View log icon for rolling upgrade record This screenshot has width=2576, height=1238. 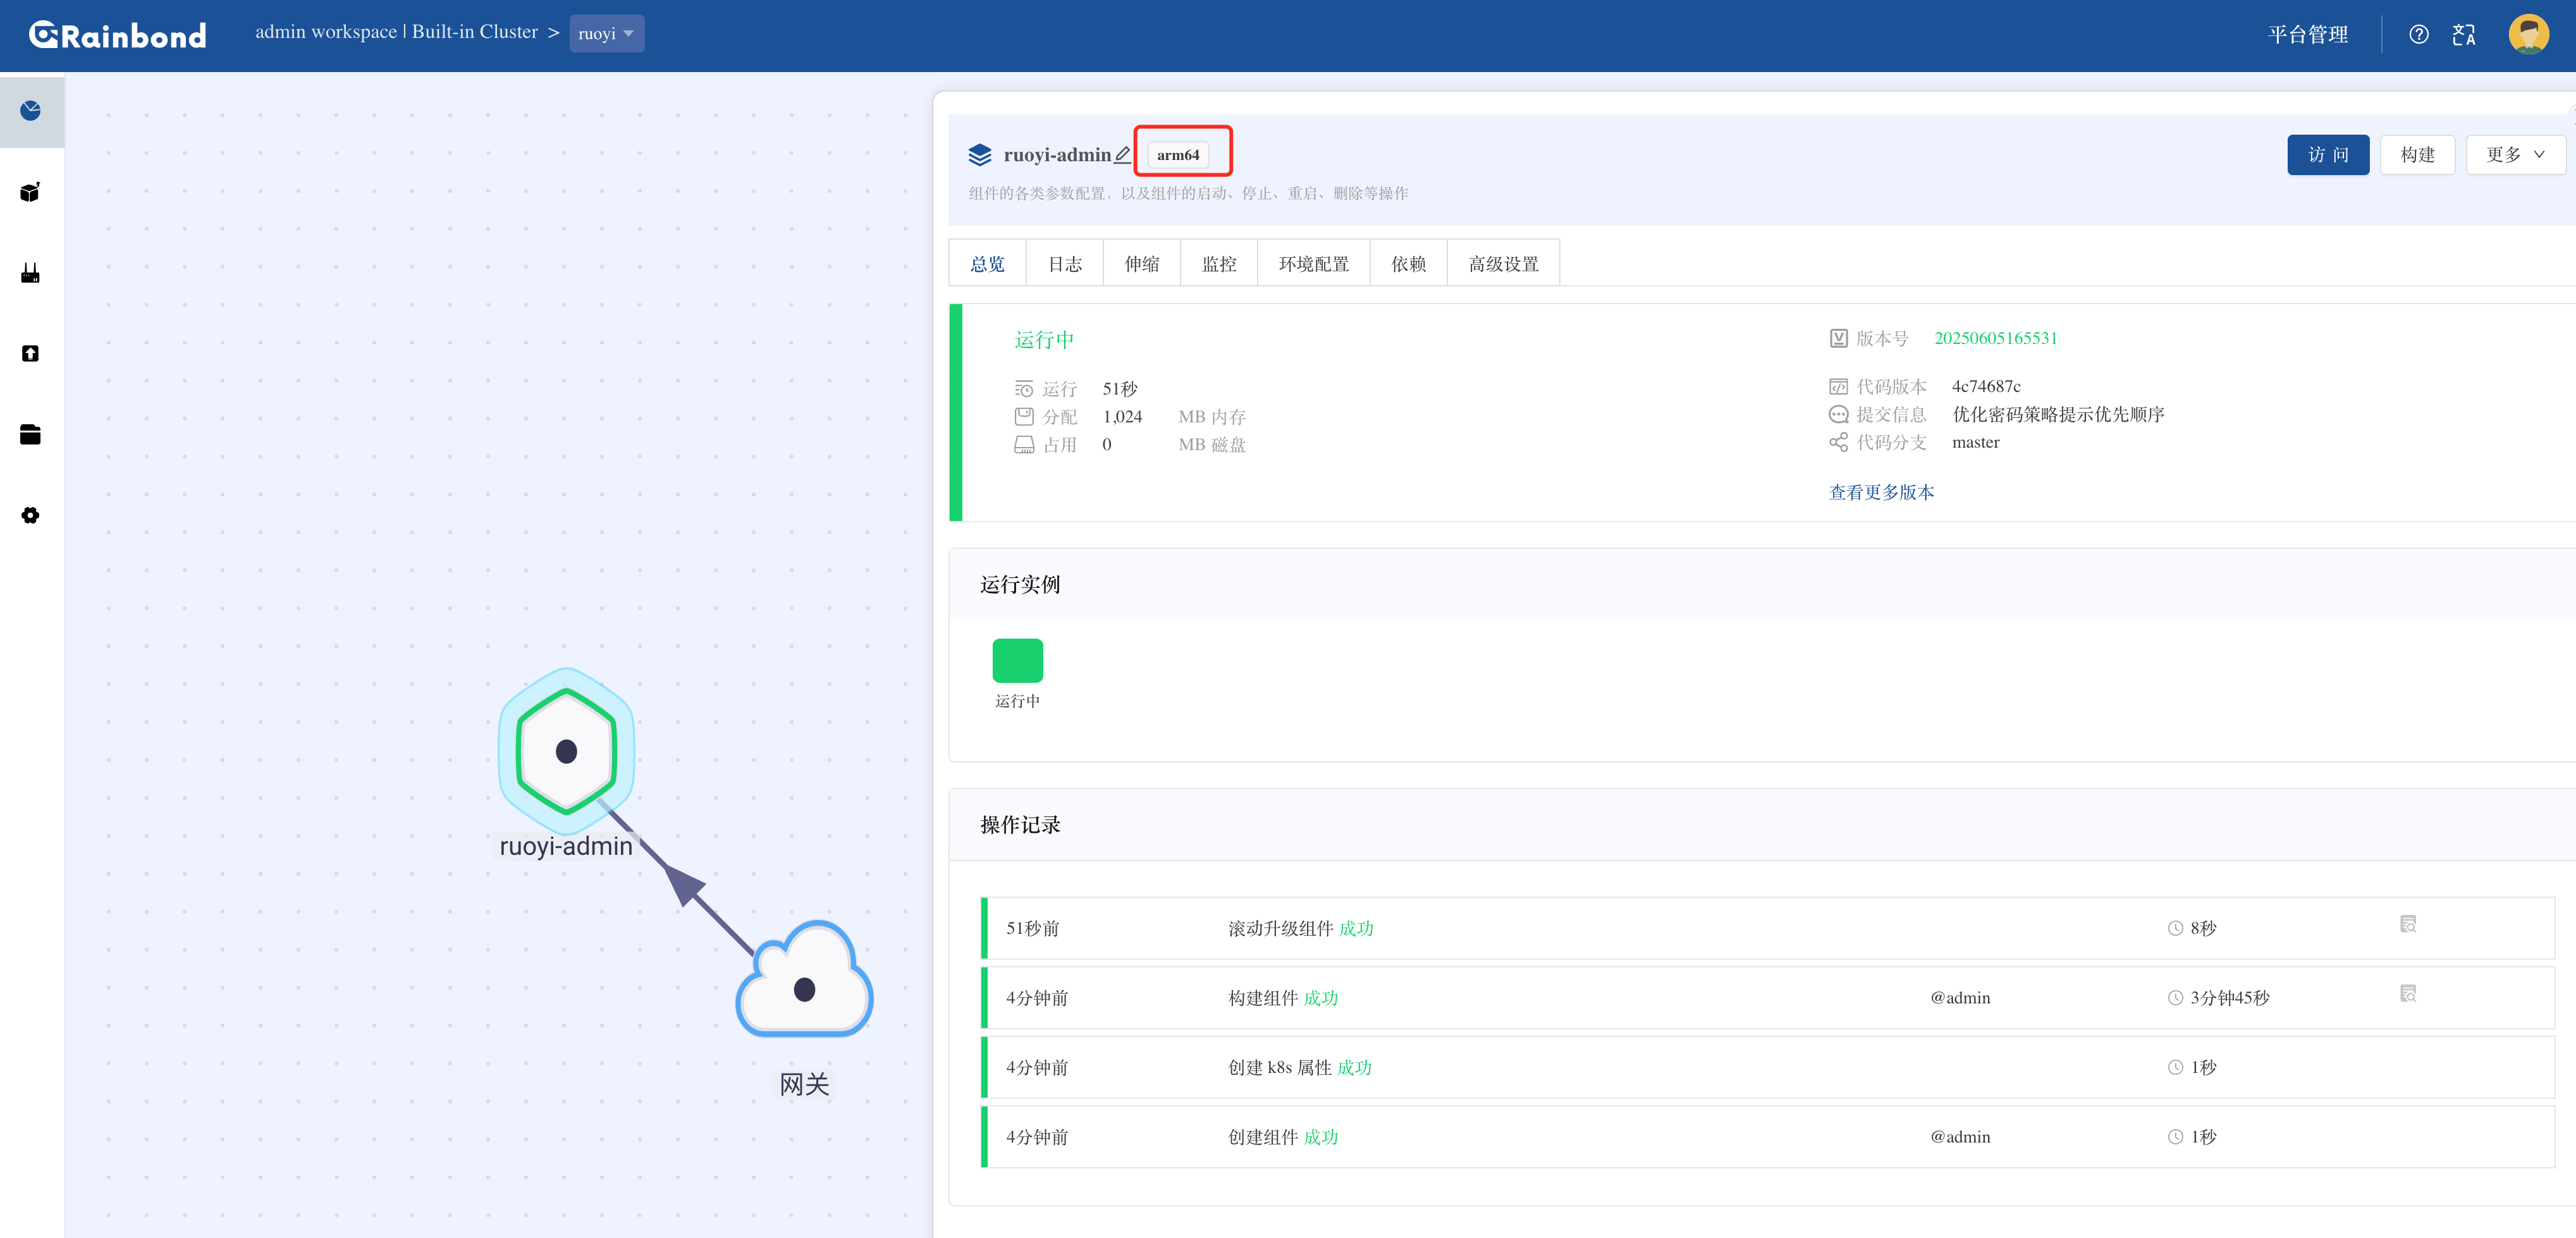coord(2407,924)
